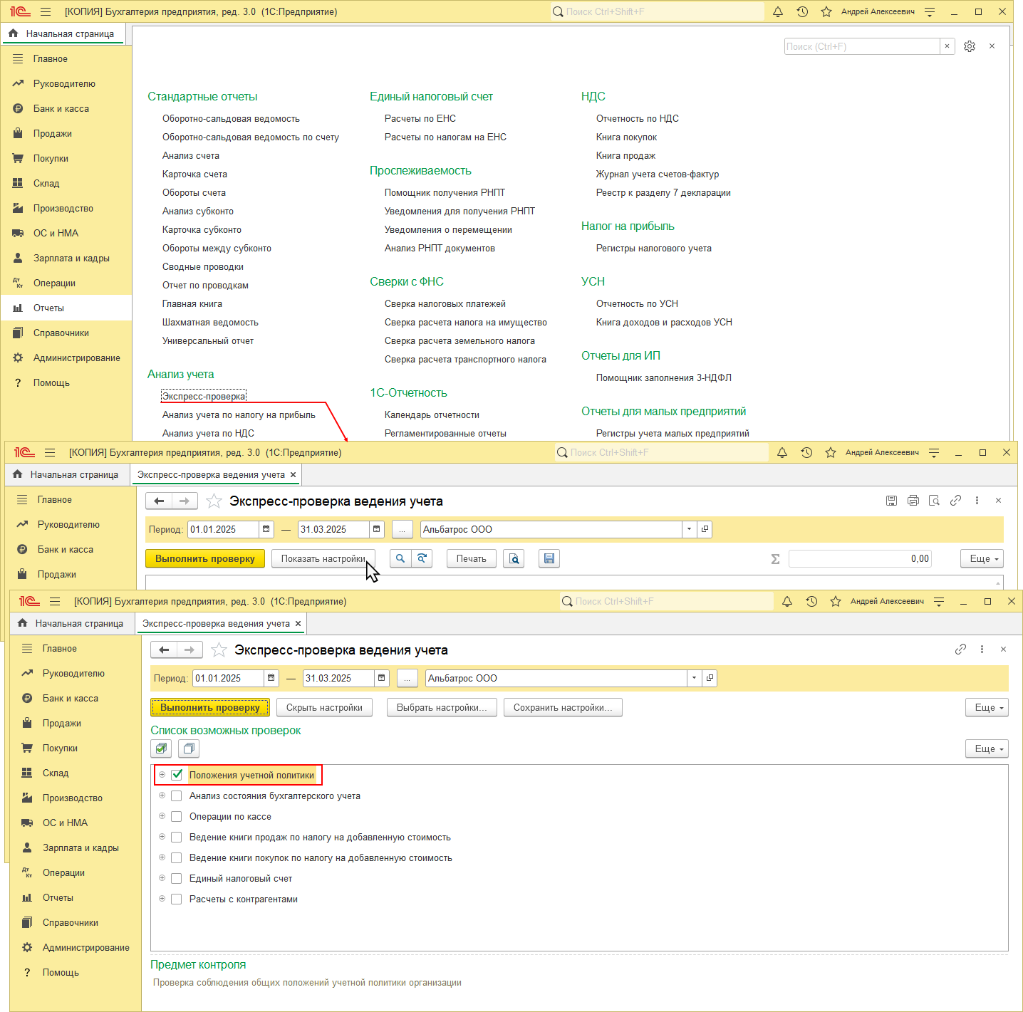Expand Операции по кассе tree node
1023x1012 pixels.
coord(162,815)
